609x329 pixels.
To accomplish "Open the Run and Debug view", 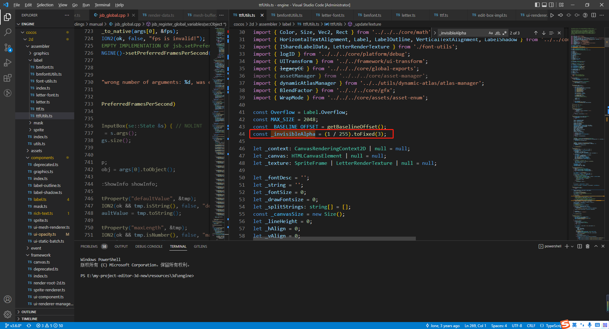I will pyautogui.click(x=8, y=63).
